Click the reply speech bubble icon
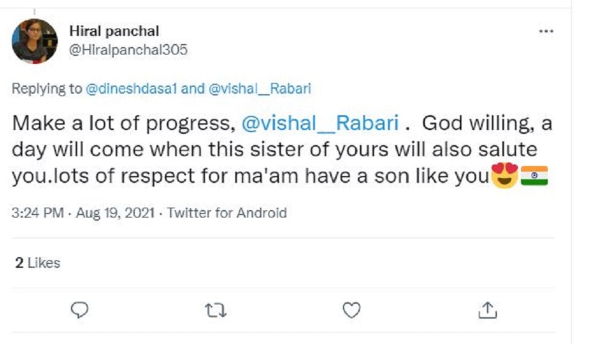This screenshot has width=590, height=344. [x=80, y=309]
